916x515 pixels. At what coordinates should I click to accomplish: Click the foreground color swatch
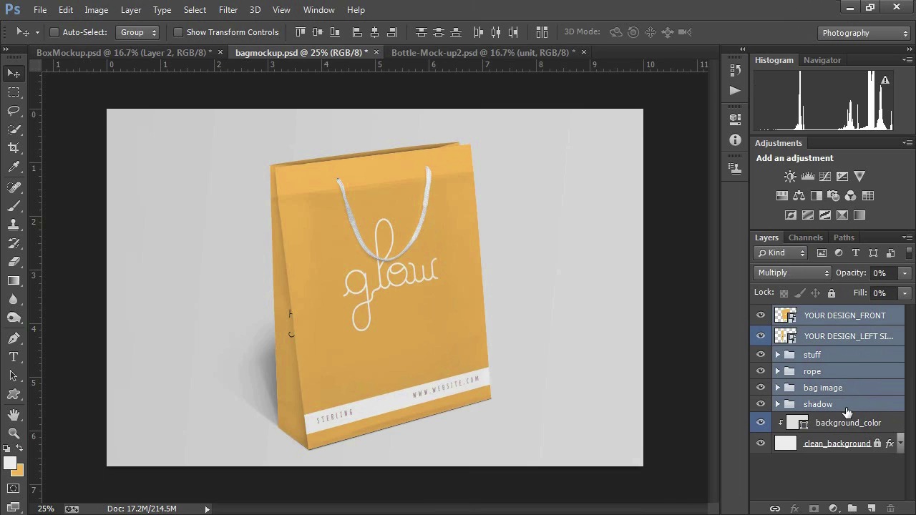click(x=10, y=463)
